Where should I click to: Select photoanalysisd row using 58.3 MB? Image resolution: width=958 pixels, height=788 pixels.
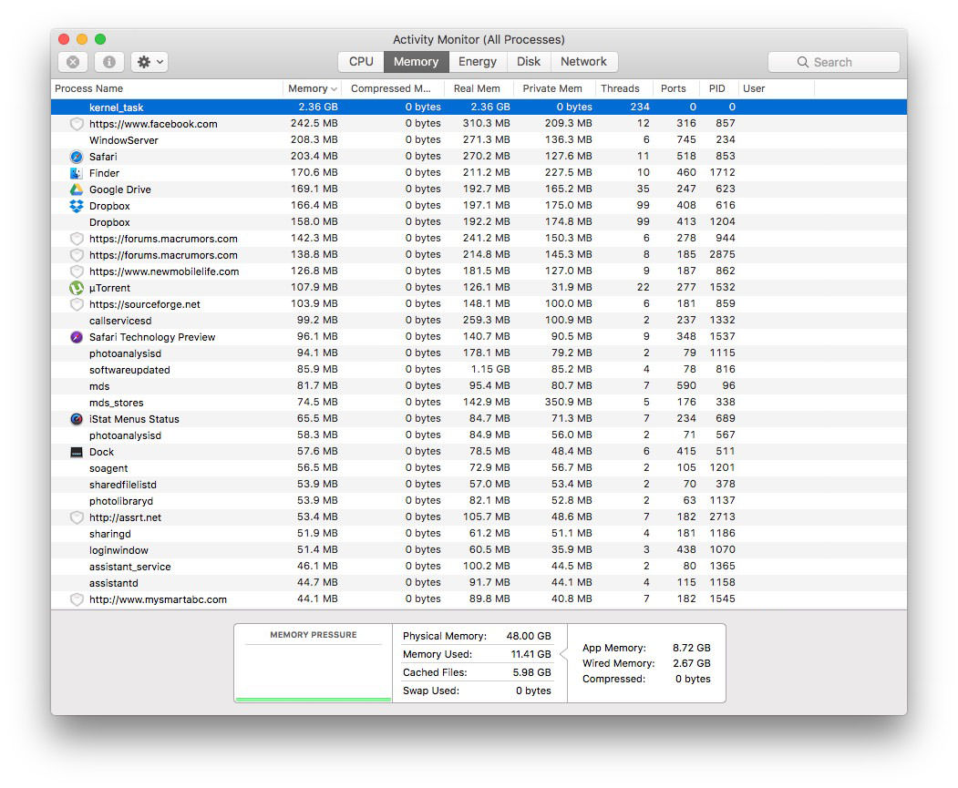click(479, 435)
